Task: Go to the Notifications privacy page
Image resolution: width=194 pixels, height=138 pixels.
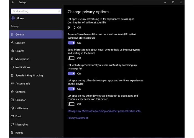Action: [22, 67]
